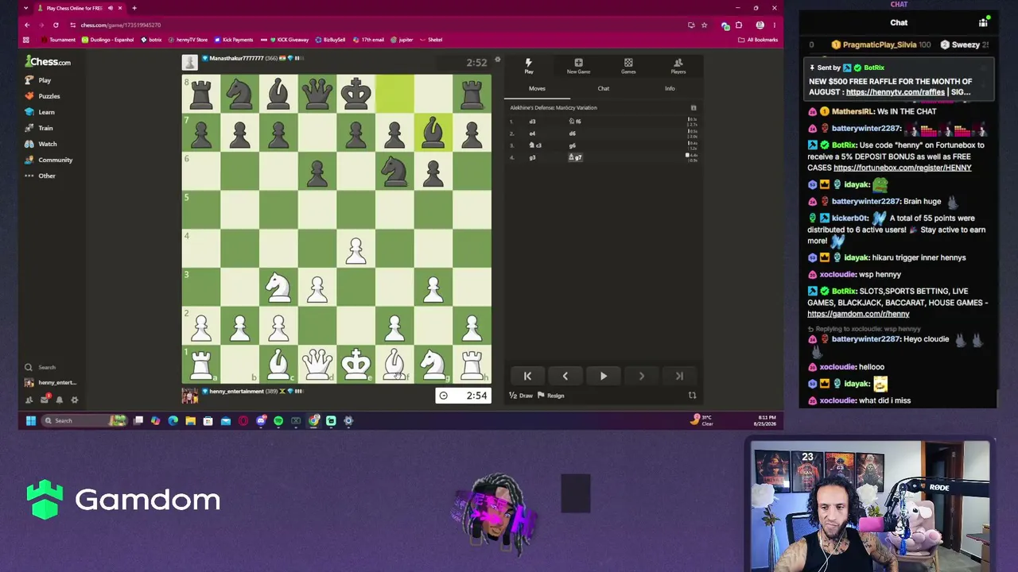Click the flip board icon beside Resign
Image resolution: width=1018 pixels, height=572 pixels.
click(692, 396)
